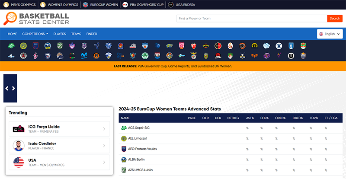
Task: Open the EuroCup Women top bar link
Action: 100,5
